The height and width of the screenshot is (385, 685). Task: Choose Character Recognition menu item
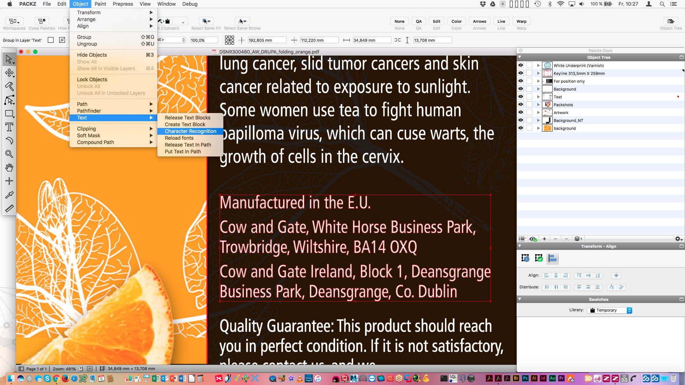[191, 131]
